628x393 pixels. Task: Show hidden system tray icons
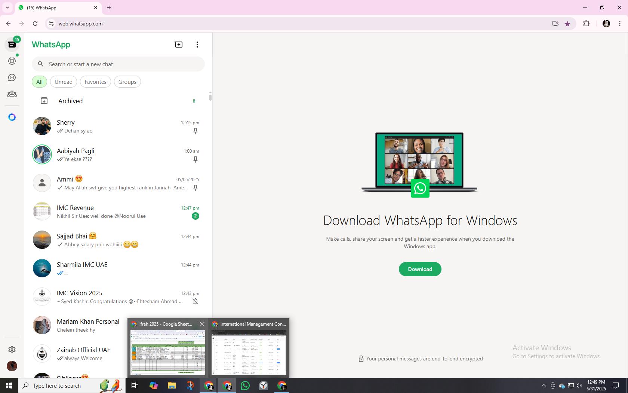point(544,386)
